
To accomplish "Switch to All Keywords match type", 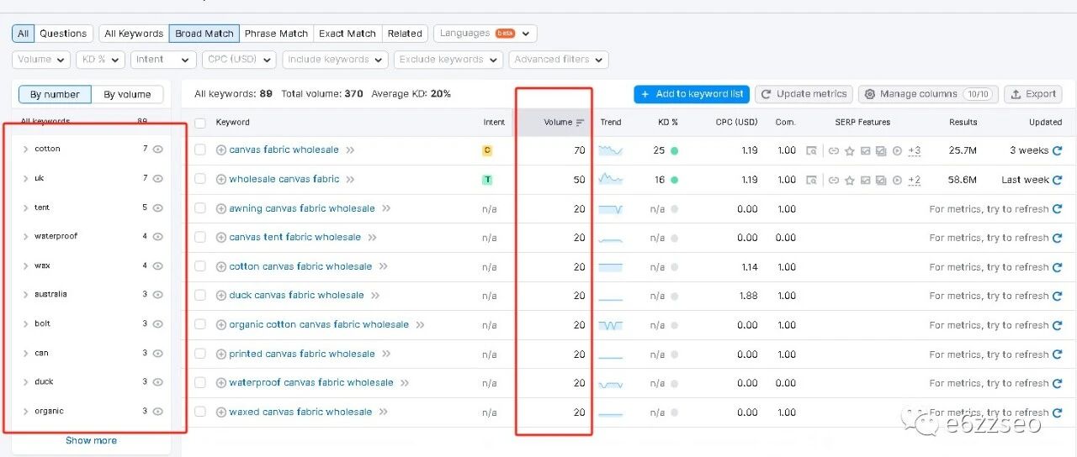I will click(134, 34).
